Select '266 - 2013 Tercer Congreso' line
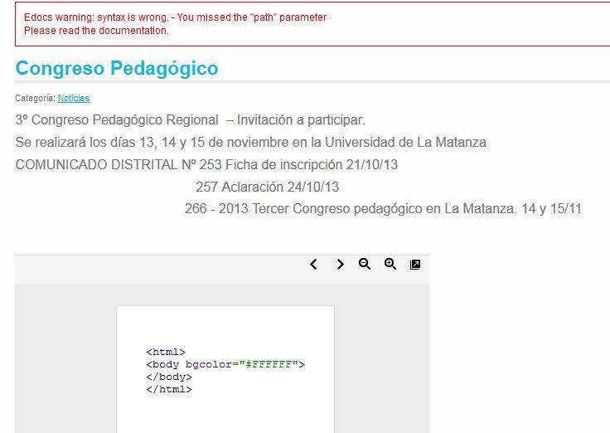The height and width of the screenshot is (433, 610). click(383, 209)
